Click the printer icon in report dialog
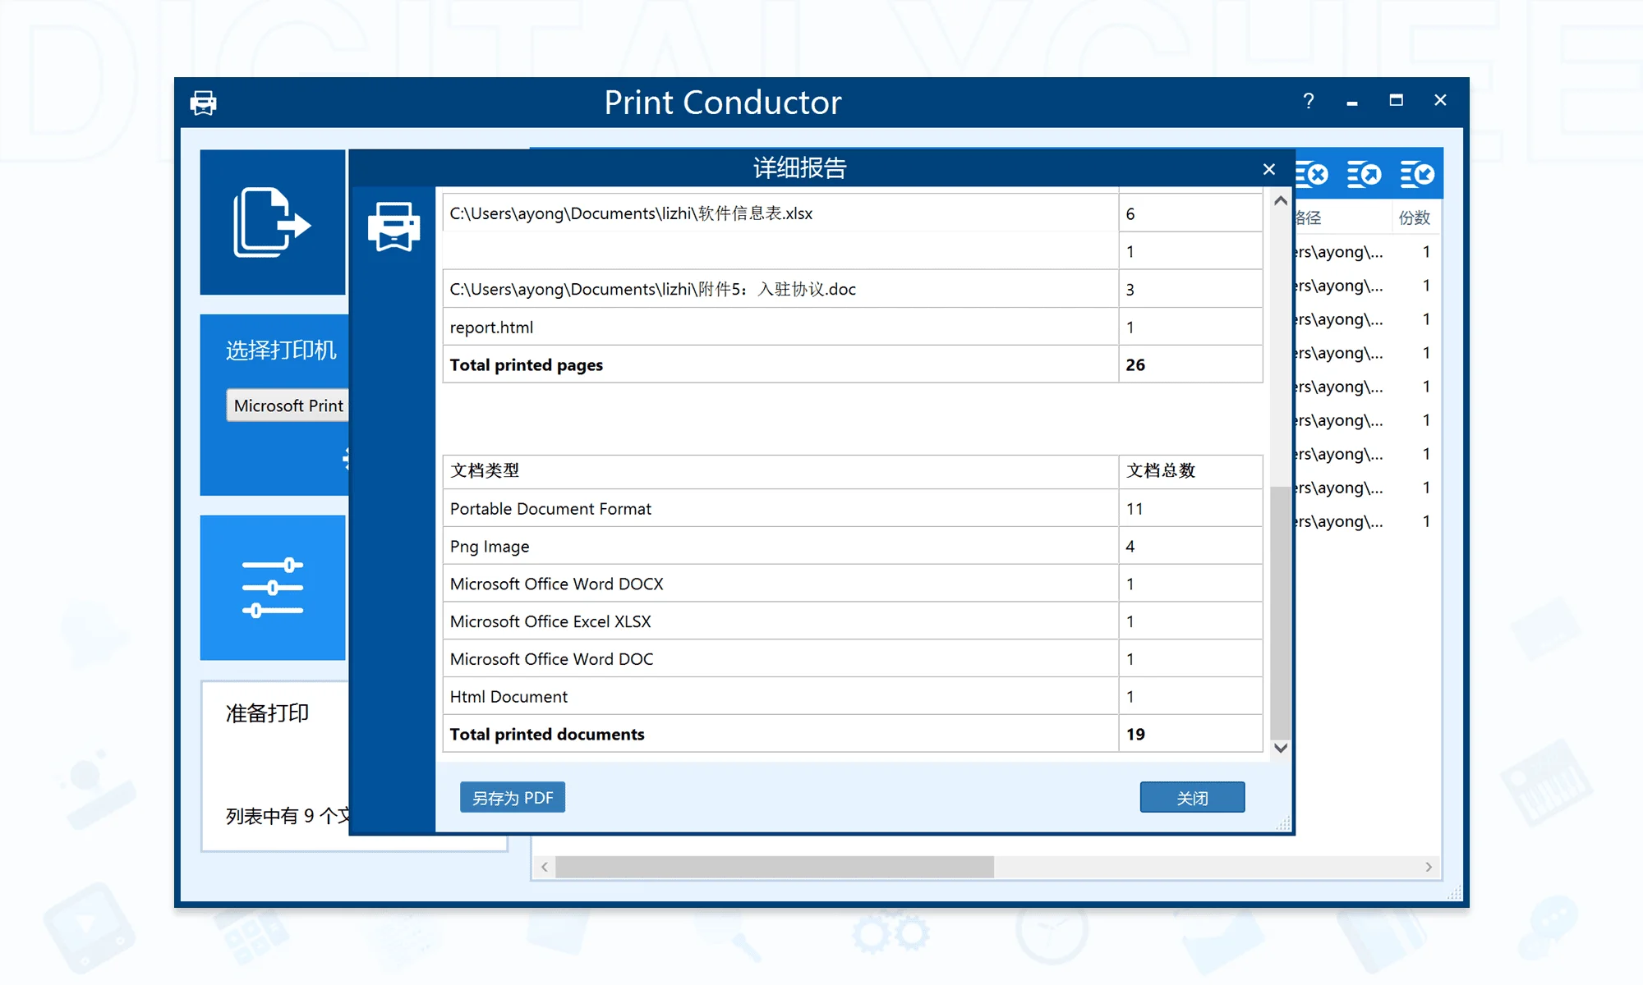Image resolution: width=1643 pixels, height=985 pixels. coord(393,227)
